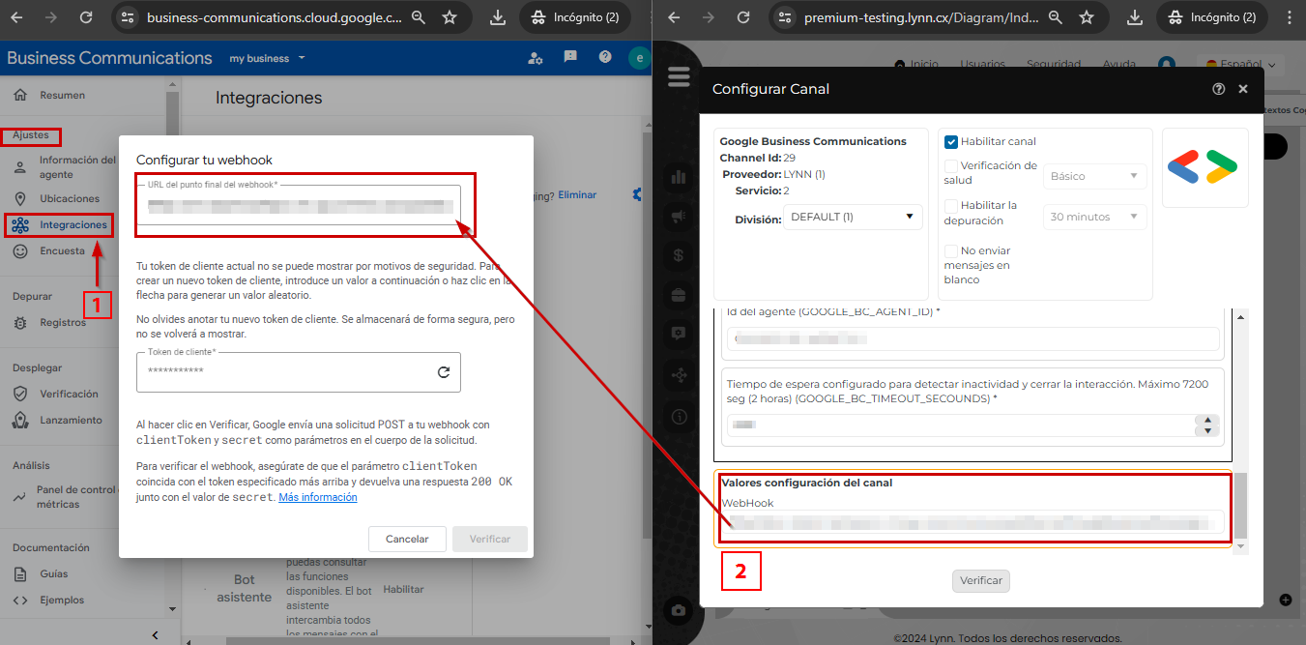Image resolution: width=1306 pixels, height=645 pixels.
Task: Open help icon in Configurar Canal header
Action: click(1219, 89)
